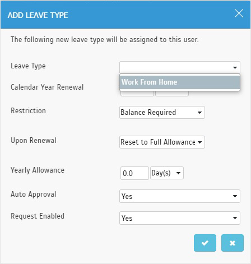Close the Add Leave Type dialog
This screenshot has height=264, width=251.
(239, 13)
